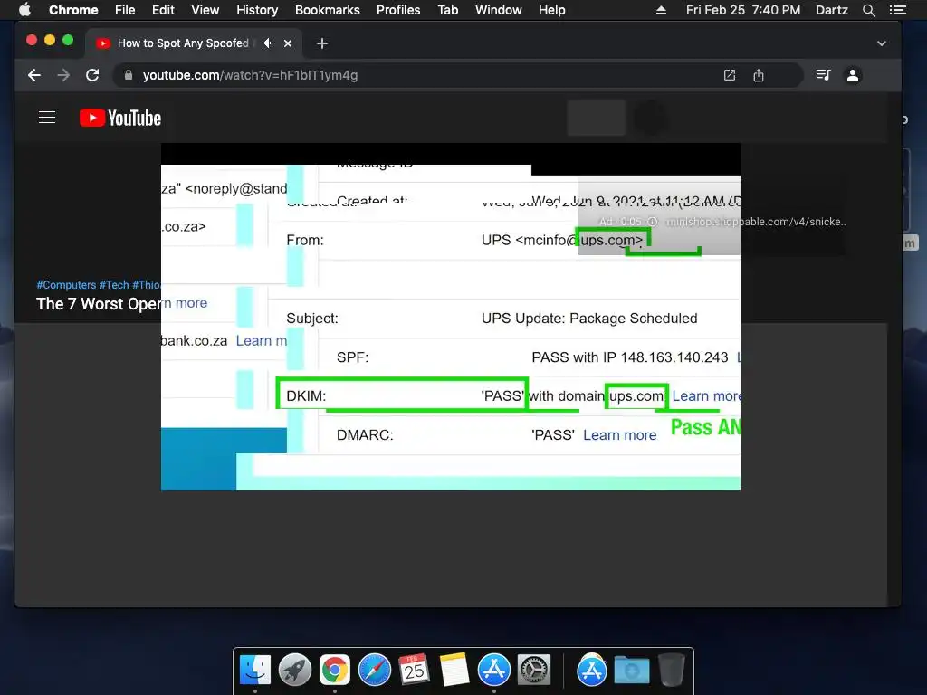
Task: Open media controls icon in Chrome toolbar
Action: pyautogui.click(x=824, y=75)
